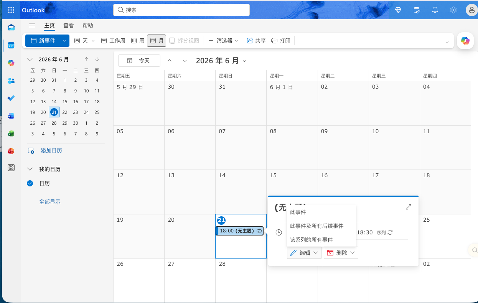The height and width of the screenshot is (303, 478).
Task: Open the More apps grid icon
Action: pyautogui.click(x=11, y=168)
